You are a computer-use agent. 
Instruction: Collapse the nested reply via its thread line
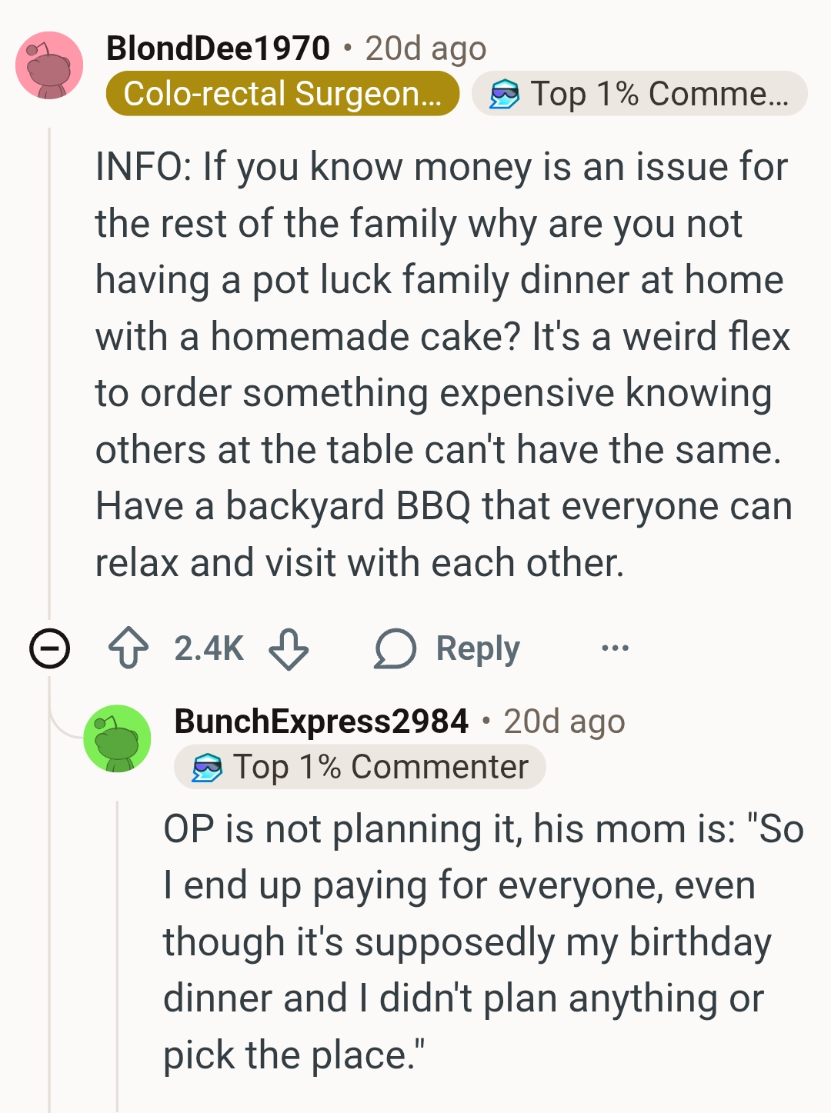coord(117,954)
